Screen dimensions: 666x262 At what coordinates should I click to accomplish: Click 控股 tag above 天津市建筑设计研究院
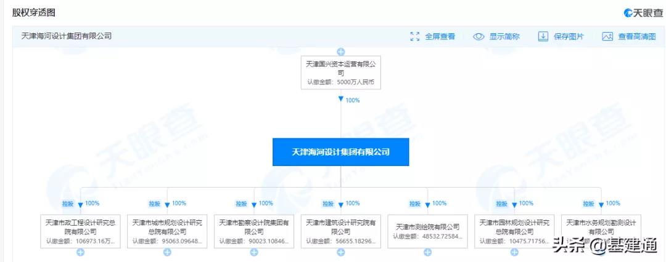[328, 204]
